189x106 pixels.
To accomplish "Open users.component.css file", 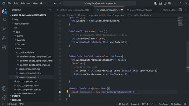I will click(29, 69).
